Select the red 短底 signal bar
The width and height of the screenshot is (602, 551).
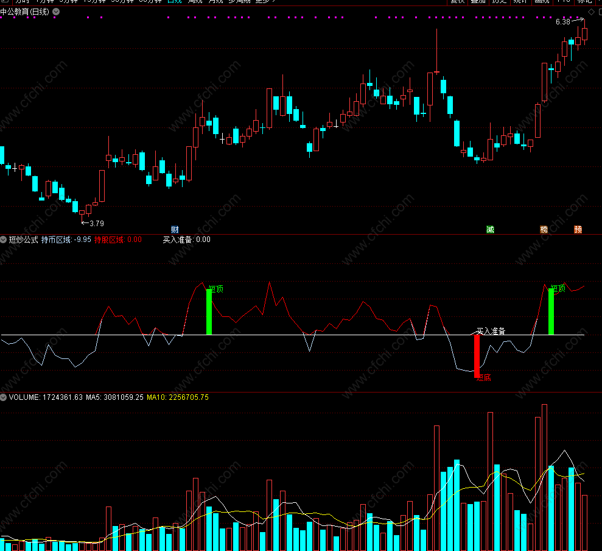(477, 356)
